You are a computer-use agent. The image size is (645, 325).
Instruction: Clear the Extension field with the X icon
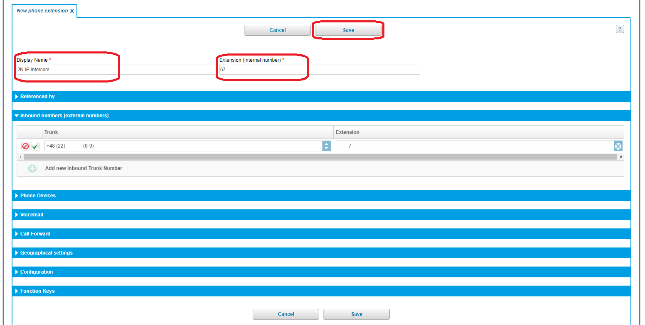(x=618, y=146)
